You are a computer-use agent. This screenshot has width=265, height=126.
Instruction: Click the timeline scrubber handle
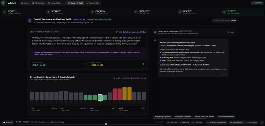106,124
